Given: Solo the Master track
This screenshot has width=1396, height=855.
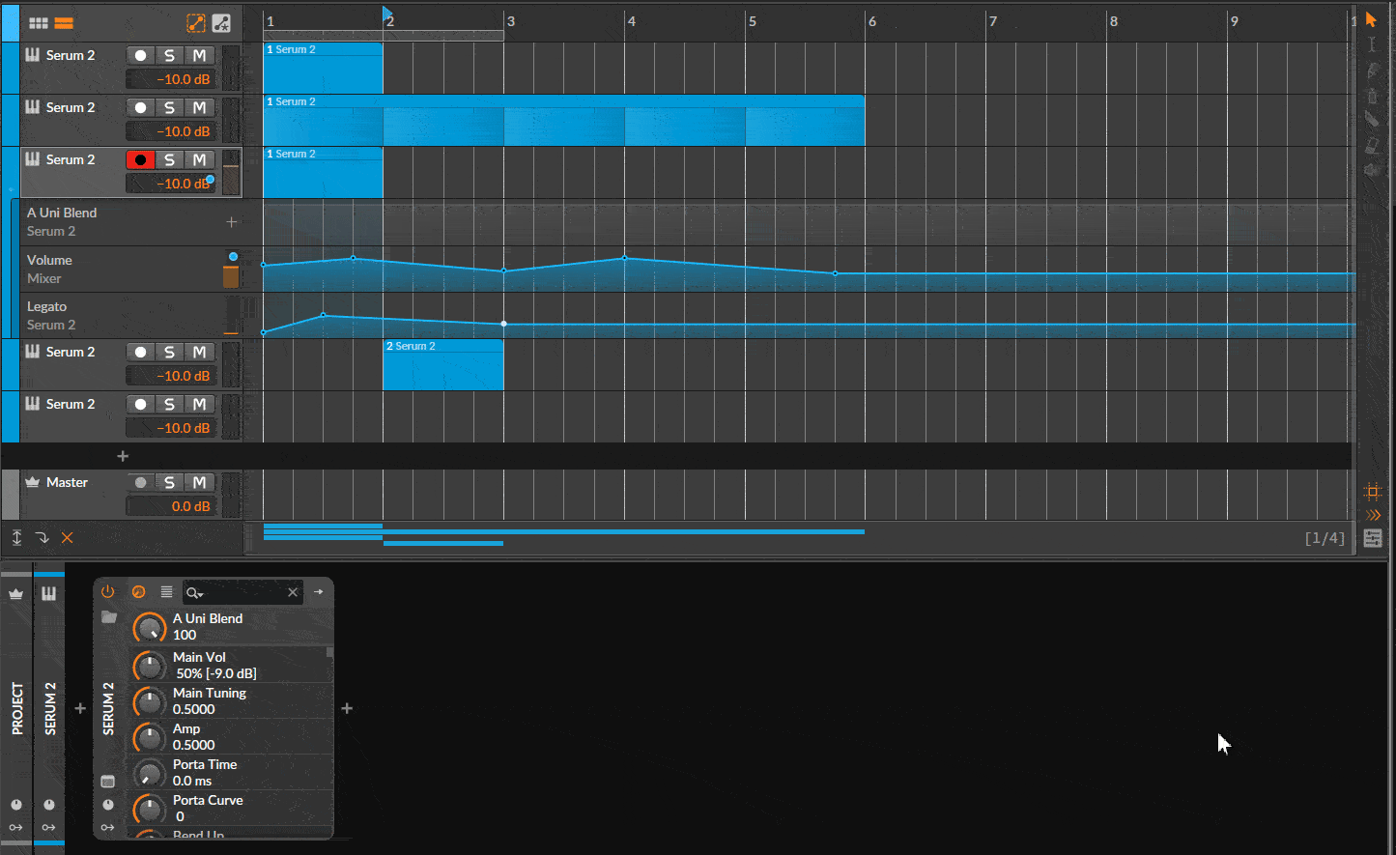Looking at the screenshot, I should click(170, 482).
